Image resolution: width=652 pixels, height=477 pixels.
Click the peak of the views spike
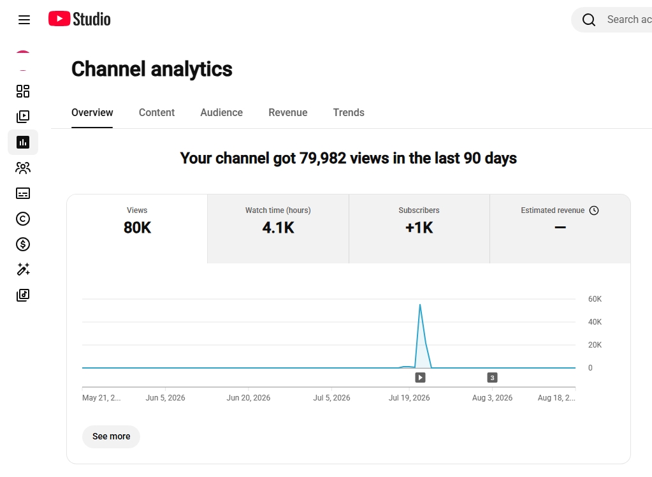420,305
